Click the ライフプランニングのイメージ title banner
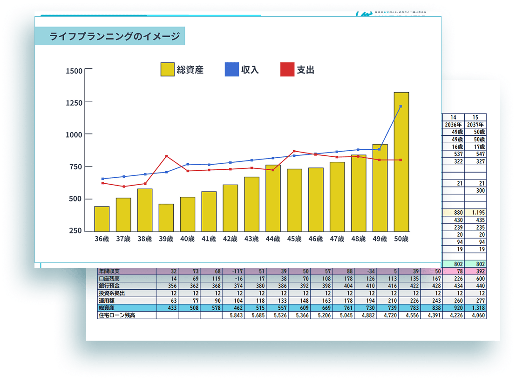Viewport: 516px width, 380px height. click(110, 36)
